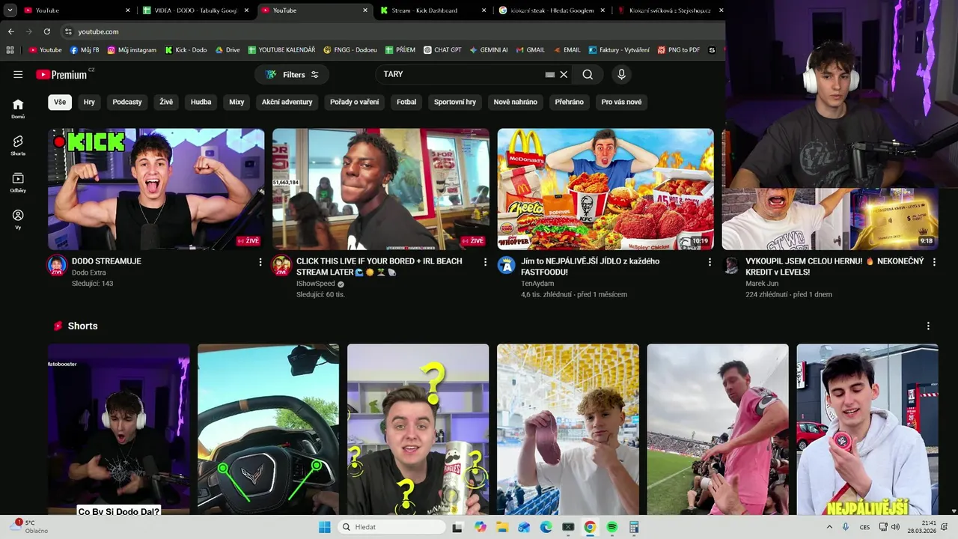Select the Přehráno filter chip
This screenshot has width=958, height=539.
[x=570, y=102]
